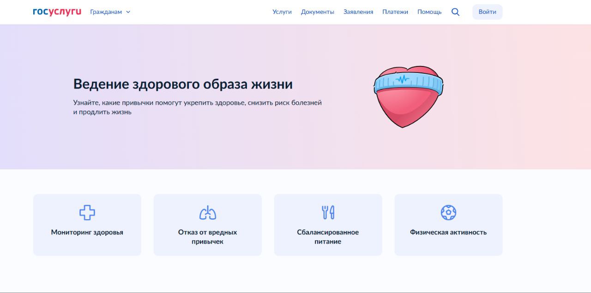Click the Ведение здорового образа жизни heading
The image size is (591, 293).
tap(183, 84)
